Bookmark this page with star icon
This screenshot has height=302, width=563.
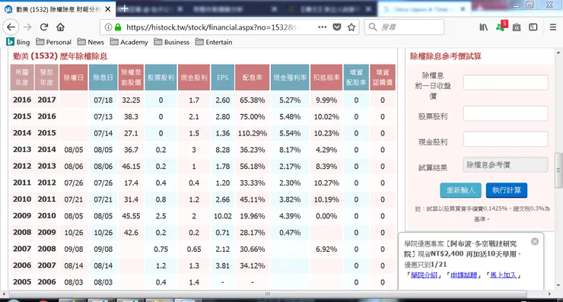pos(351,27)
